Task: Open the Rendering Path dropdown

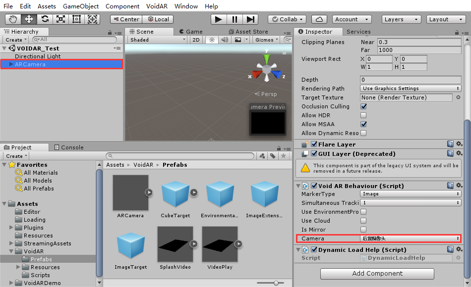Action: click(411, 89)
